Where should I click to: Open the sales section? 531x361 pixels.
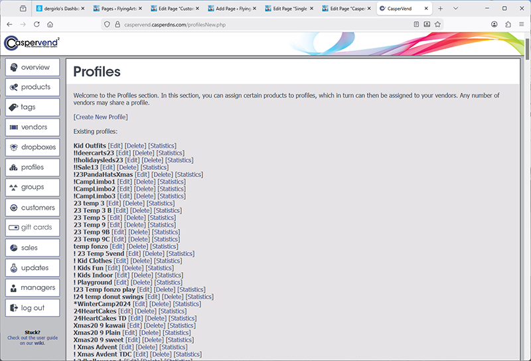click(x=32, y=248)
